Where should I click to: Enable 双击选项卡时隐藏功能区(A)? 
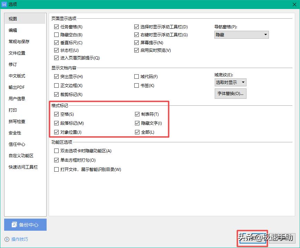[56, 151]
